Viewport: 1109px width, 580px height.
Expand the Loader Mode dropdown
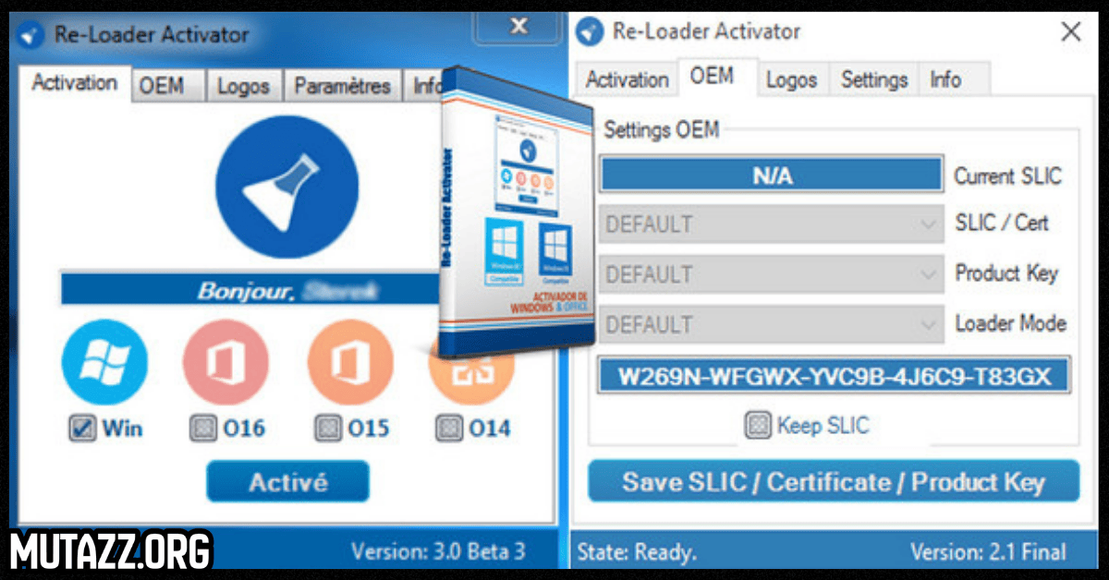[x=772, y=324]
